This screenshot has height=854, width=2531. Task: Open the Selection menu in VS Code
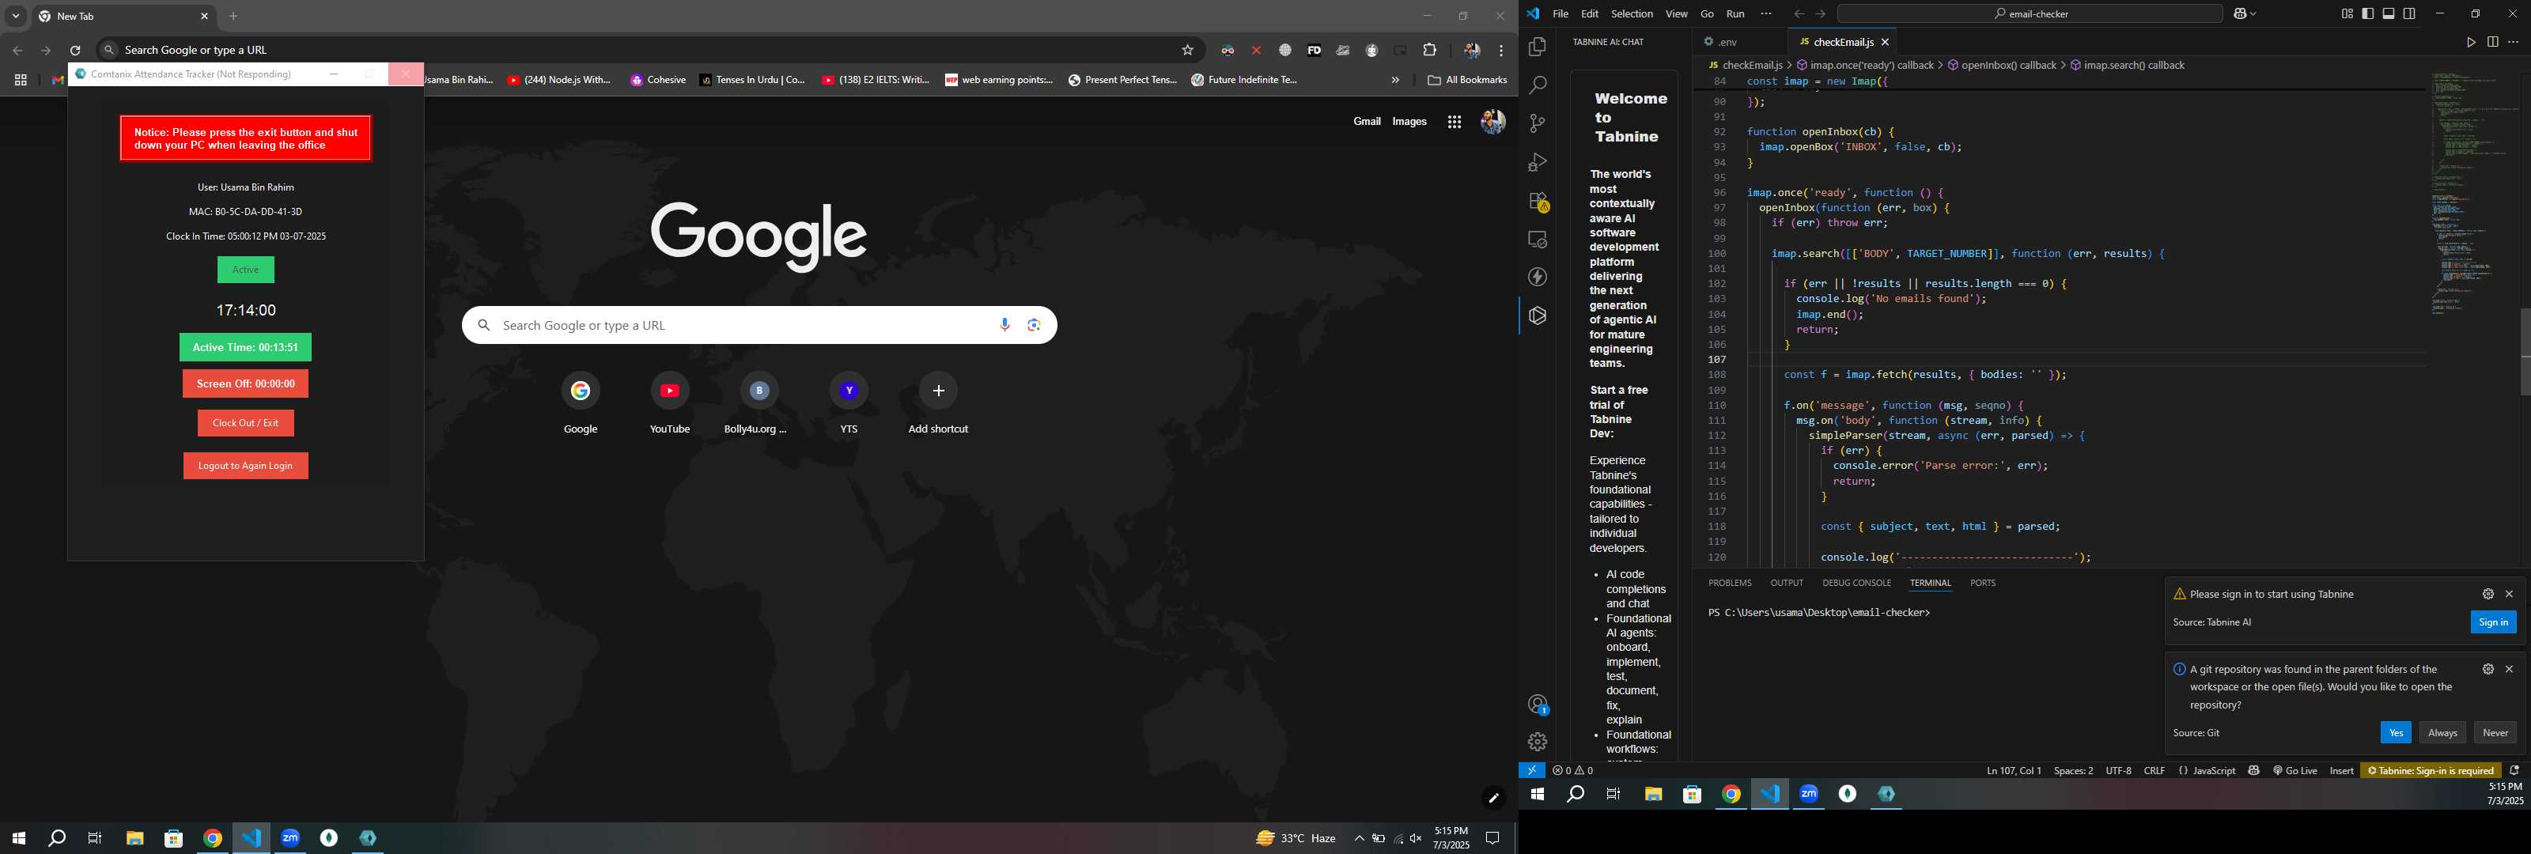point(1632,13)
